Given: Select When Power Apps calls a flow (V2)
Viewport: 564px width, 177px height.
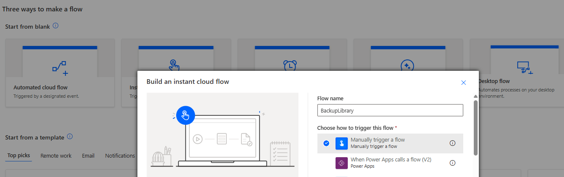Looking at the screenshot, I should tap(391, 160).
